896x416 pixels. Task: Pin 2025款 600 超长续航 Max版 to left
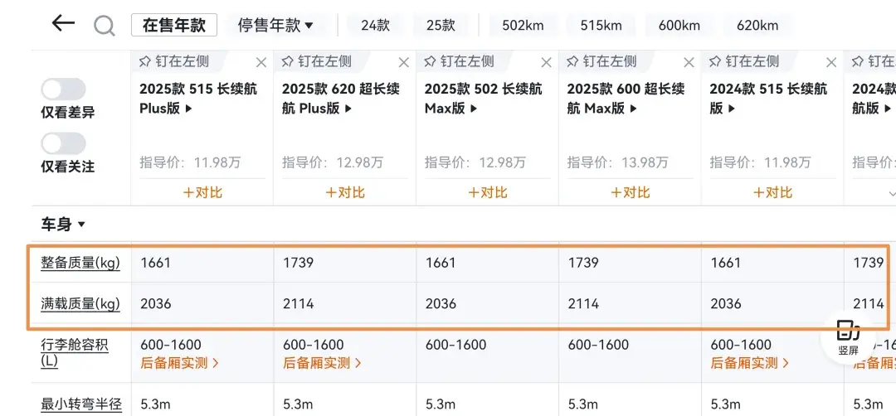pyautogui.click(x=601, y=61)
